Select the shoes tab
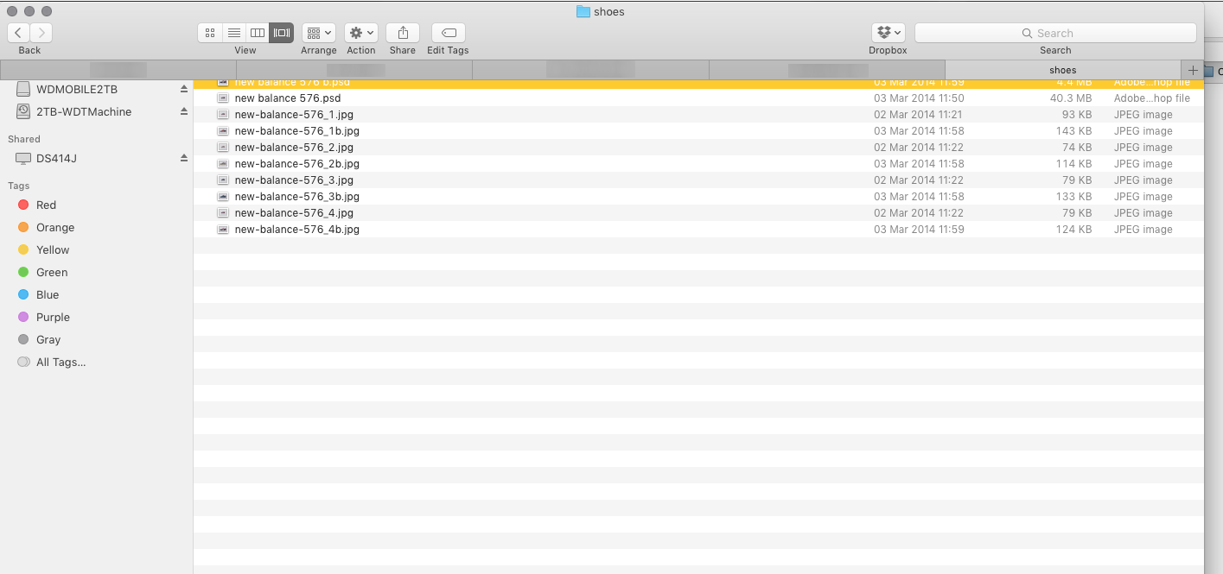The height and width of the screenshot is (574, 1223). click(1063, 70)
